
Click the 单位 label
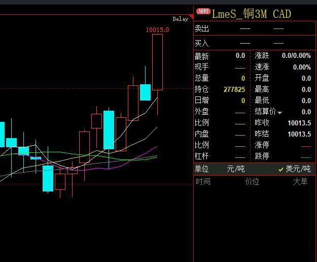(201, 169)
